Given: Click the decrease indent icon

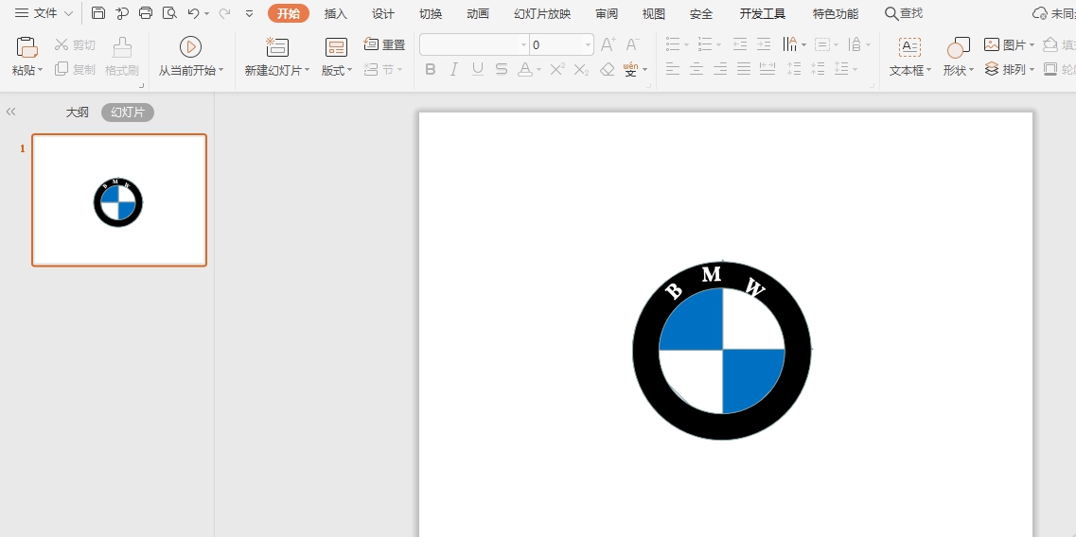Looking at the screenshot, I should (x=740, y=44).
